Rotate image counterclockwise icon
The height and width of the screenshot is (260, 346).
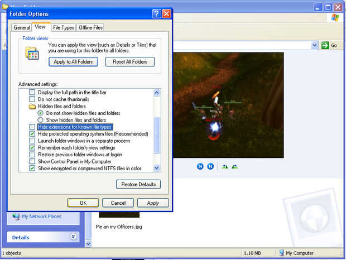[x=234, y=166]
